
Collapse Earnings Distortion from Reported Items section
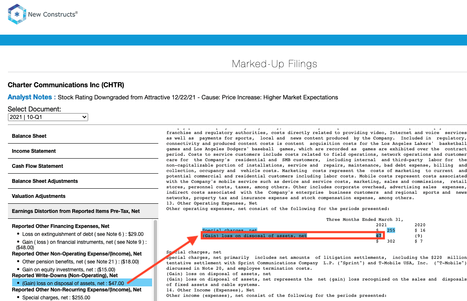tap(83, 211)
